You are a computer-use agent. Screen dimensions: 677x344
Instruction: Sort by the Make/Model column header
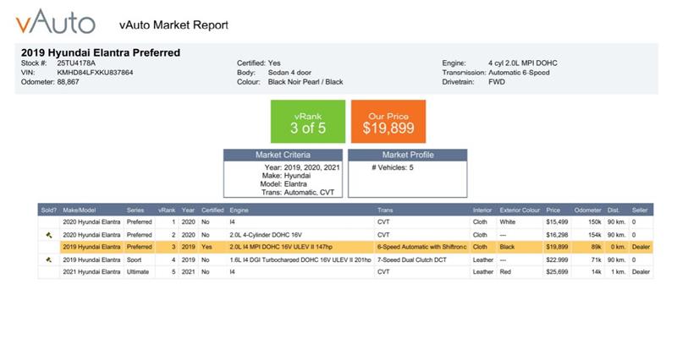pos(79,210)
